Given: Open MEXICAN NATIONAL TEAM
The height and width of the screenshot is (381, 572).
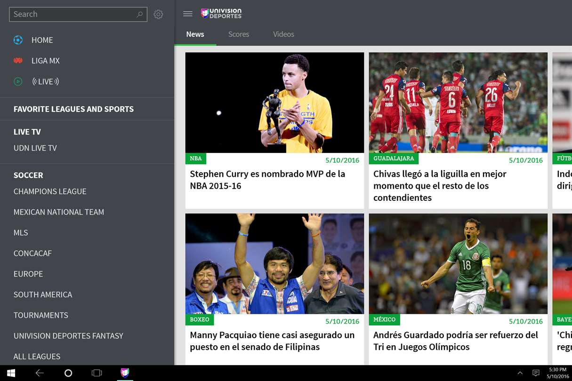Looking at the screenshot, I should click(59, 212).
